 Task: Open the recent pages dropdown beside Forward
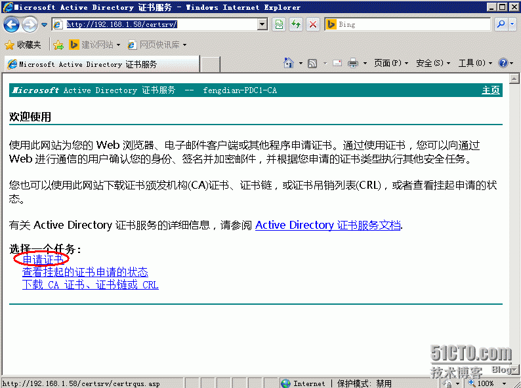(x=45, y=24)
